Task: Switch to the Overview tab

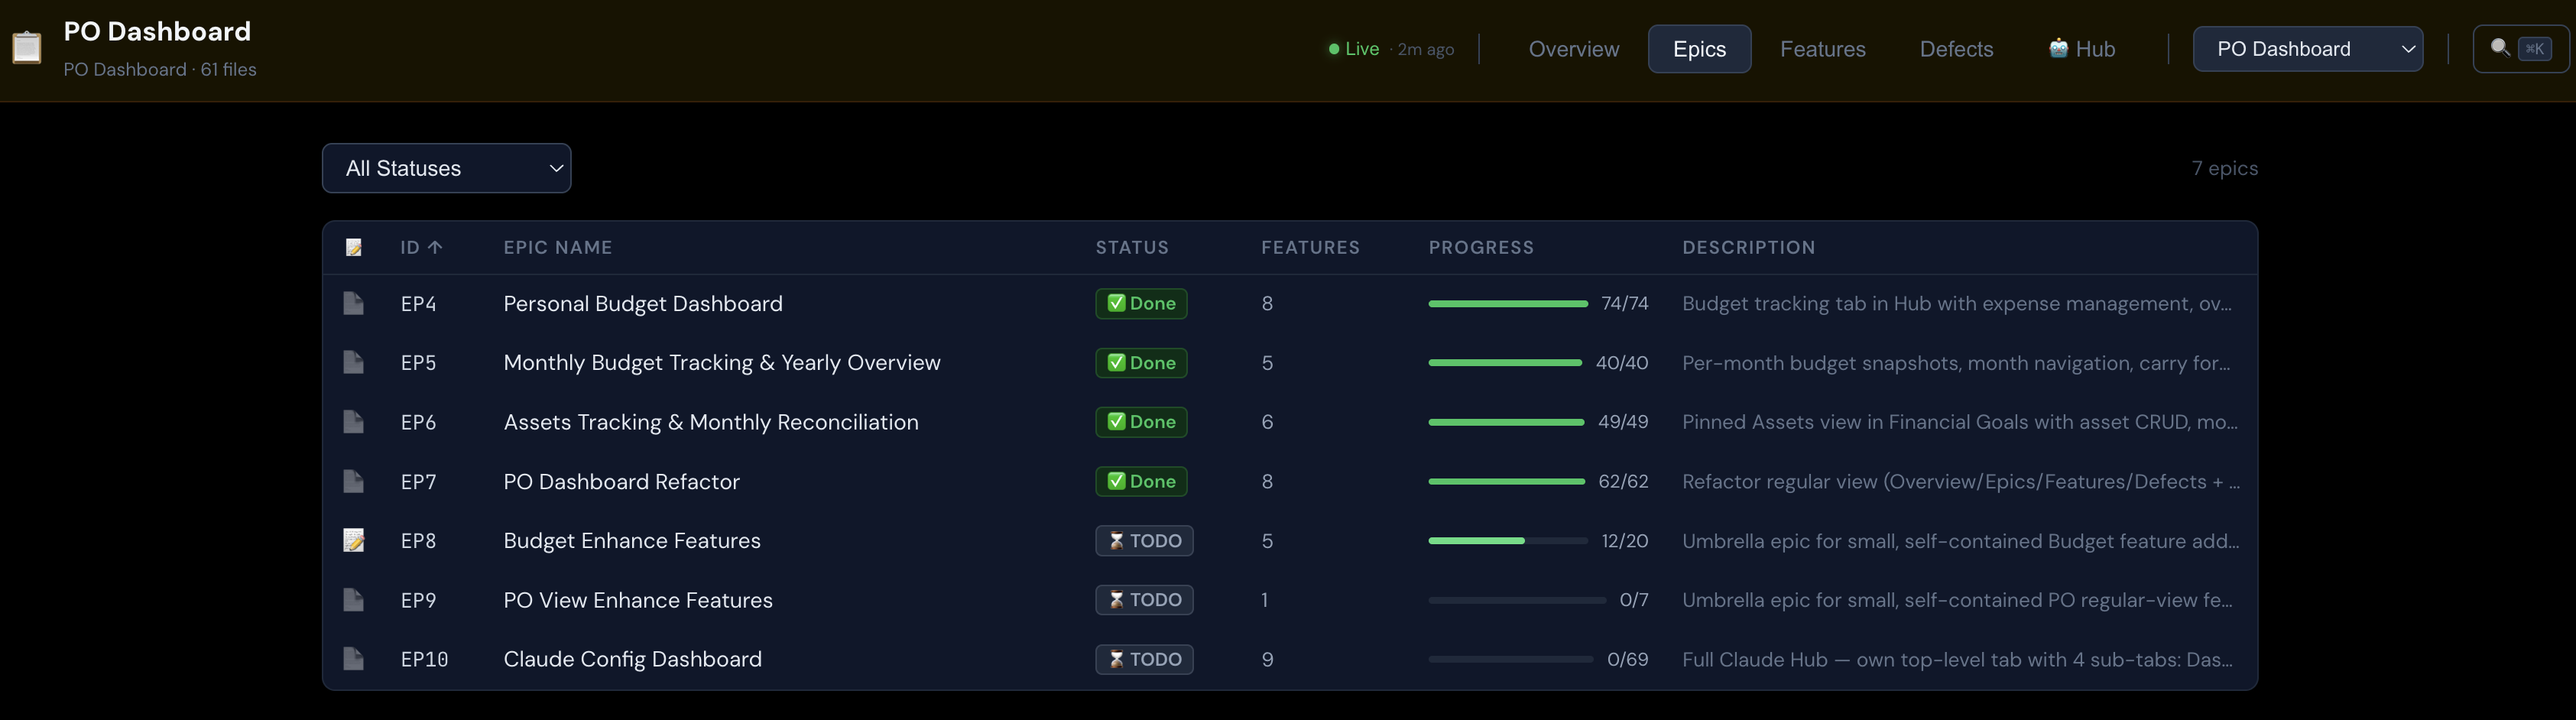Action: pyautogui.click(x=1573, y=49)
